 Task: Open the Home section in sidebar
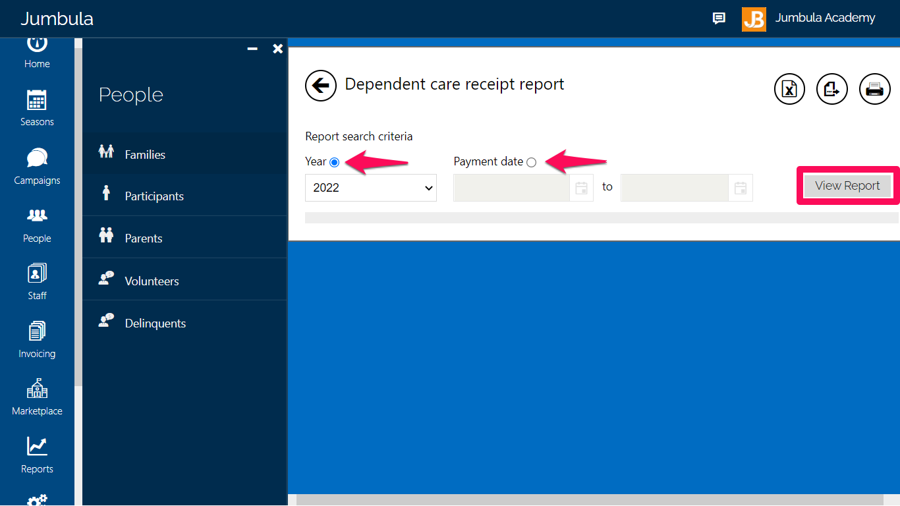point(37,53)
